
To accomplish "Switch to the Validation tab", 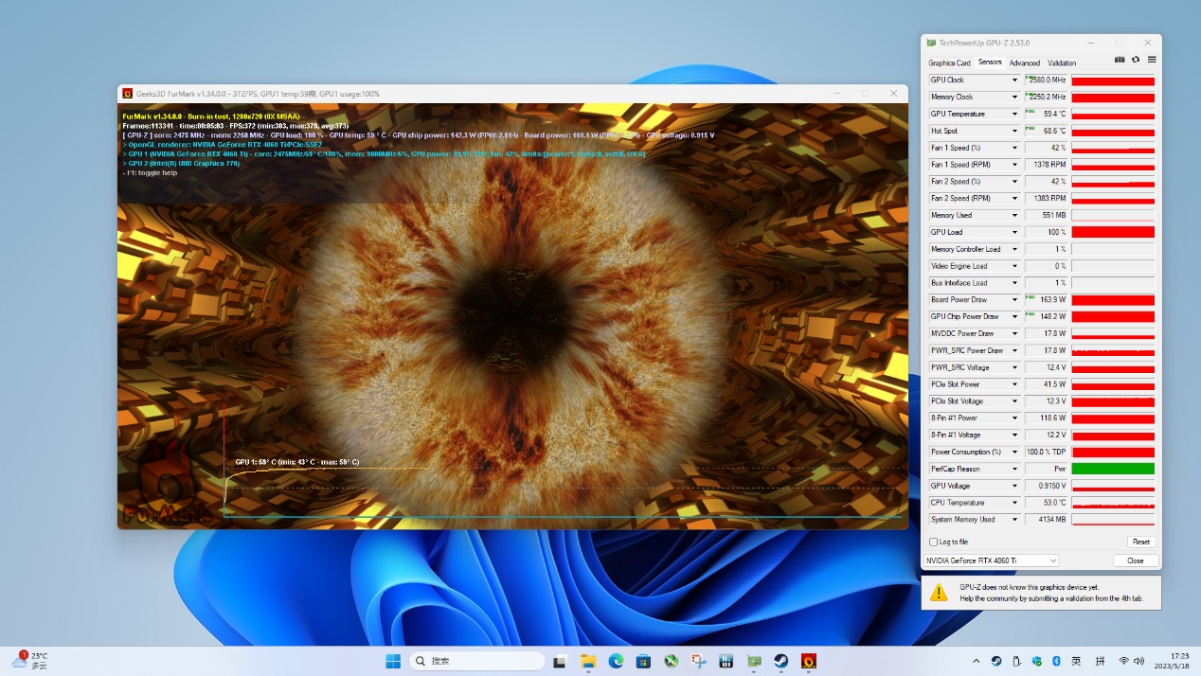I will click(1062, 62).
